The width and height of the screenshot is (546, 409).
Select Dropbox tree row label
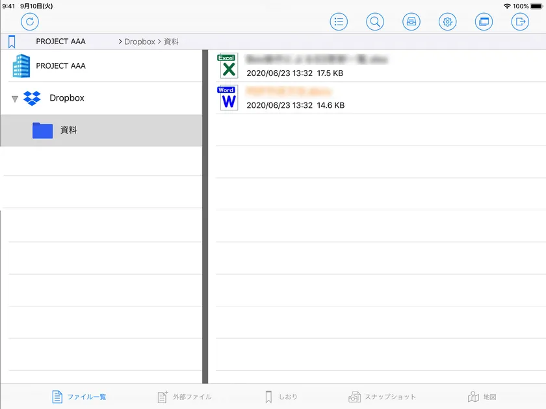(67, 98)
